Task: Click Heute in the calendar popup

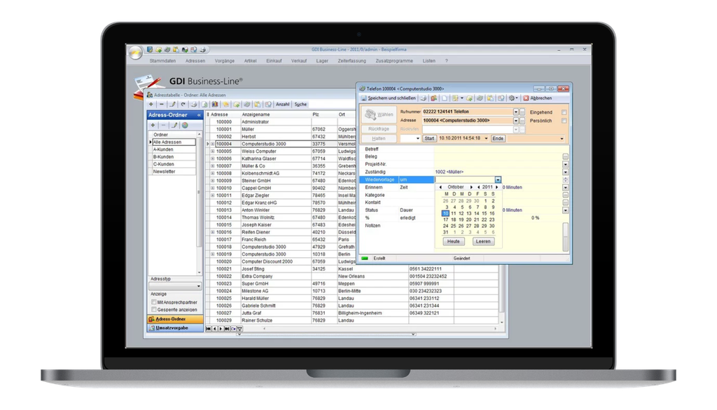Action: tap(454, 241)
